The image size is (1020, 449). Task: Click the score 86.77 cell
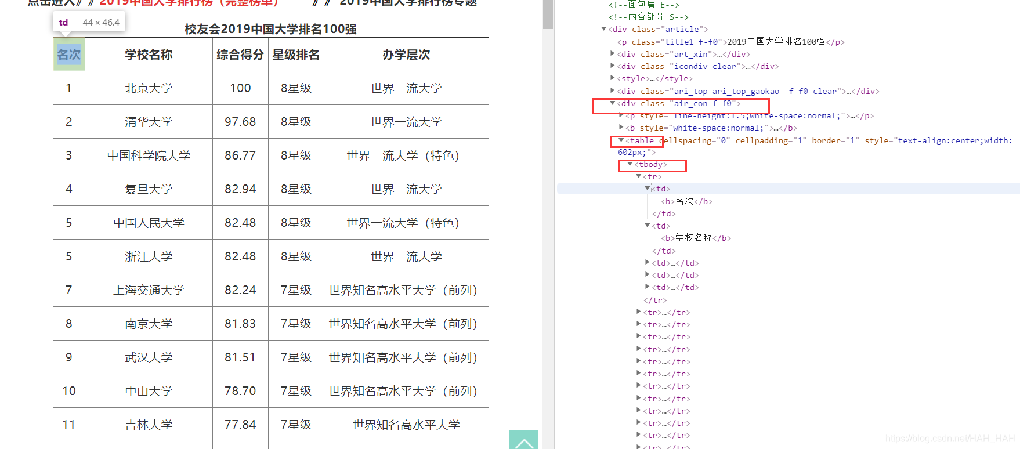pyautogui.click(x=240, y=155)
